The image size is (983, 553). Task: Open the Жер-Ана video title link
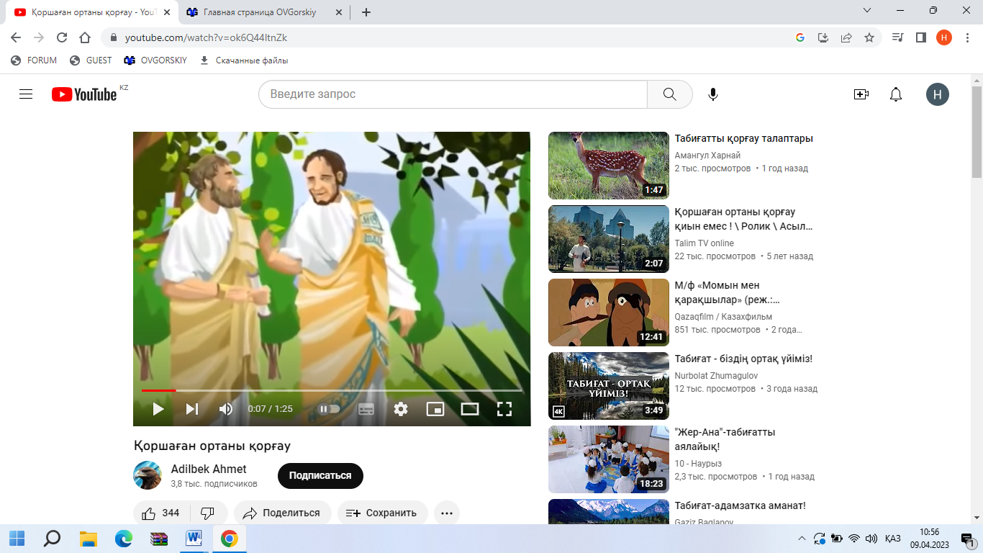[x=725, y=439]
